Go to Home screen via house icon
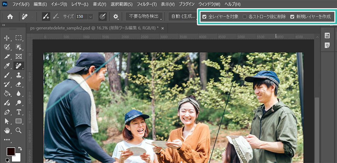 point(10,16)
